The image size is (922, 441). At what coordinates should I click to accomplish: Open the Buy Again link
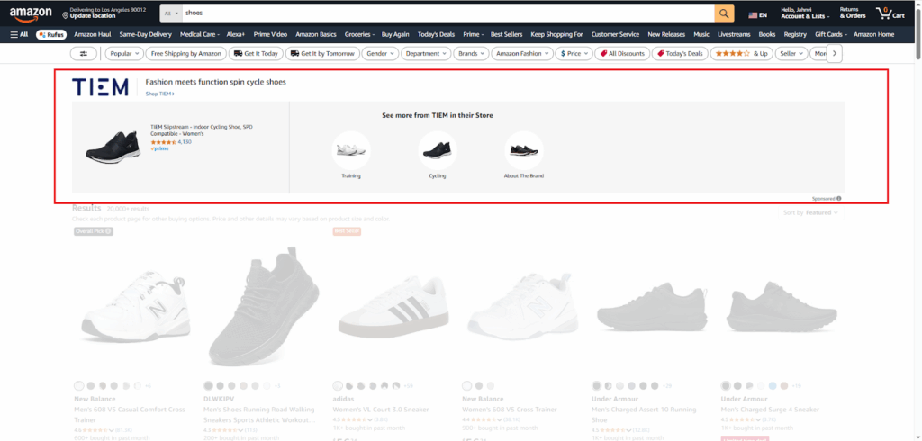(395, 35)
